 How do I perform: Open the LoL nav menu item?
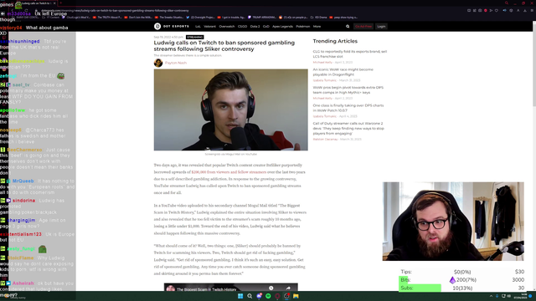198,26
